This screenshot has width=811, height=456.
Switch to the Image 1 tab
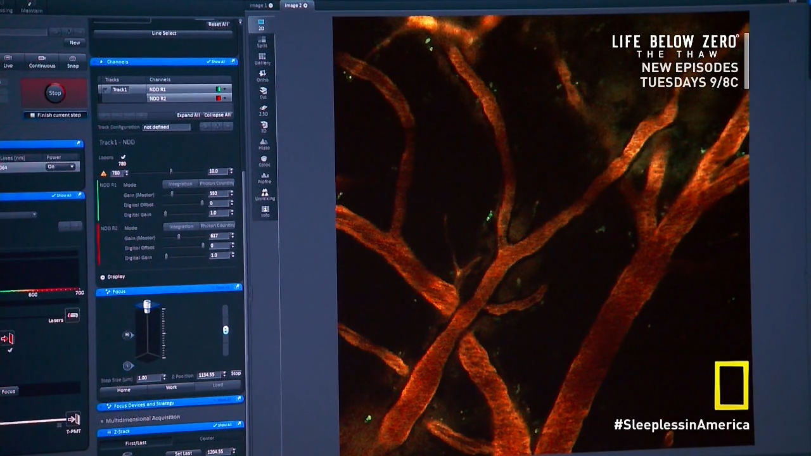257,6
